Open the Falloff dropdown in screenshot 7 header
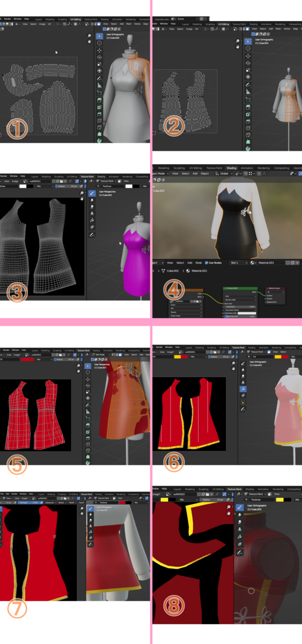The height and width of the screenshot is (644, 302). pos(71,502)
